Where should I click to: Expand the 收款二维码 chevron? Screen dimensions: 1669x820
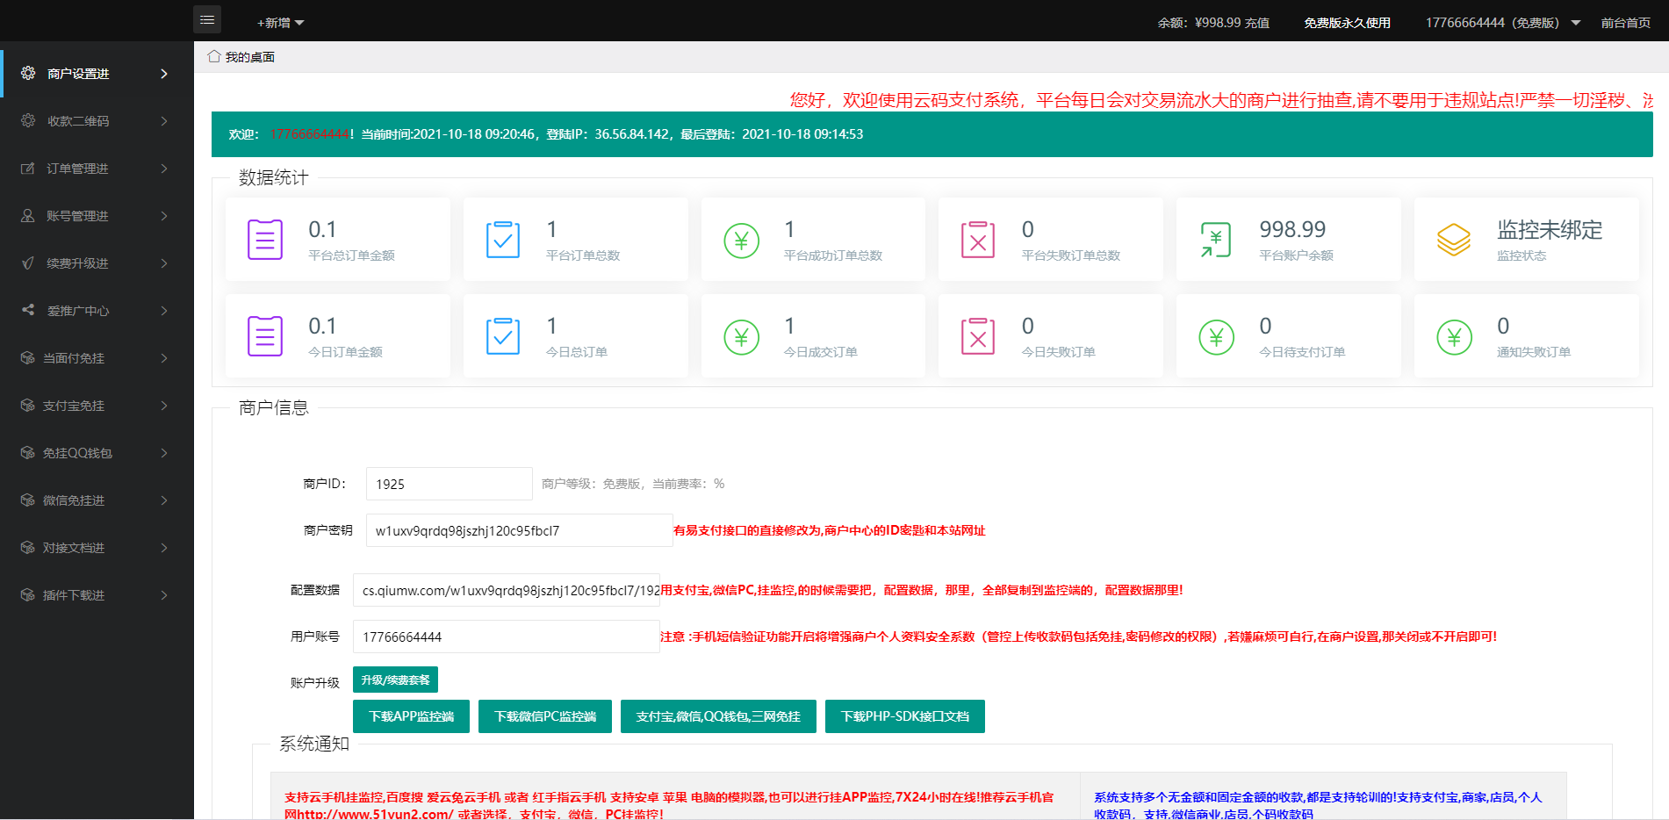point(164,120)
